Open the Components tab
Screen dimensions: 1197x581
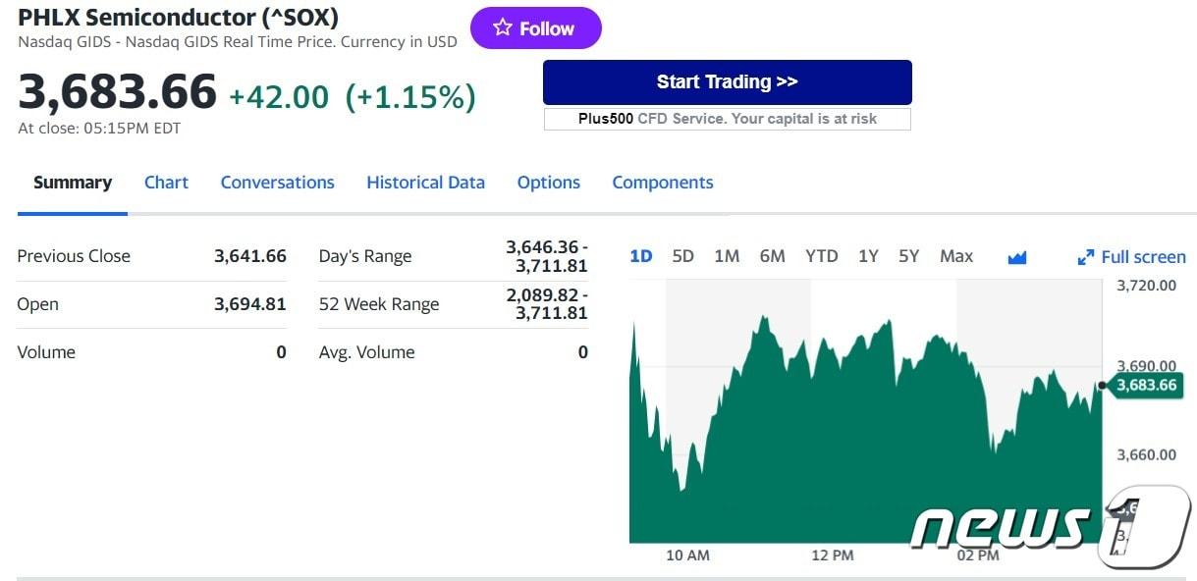(x=662, y=183)
